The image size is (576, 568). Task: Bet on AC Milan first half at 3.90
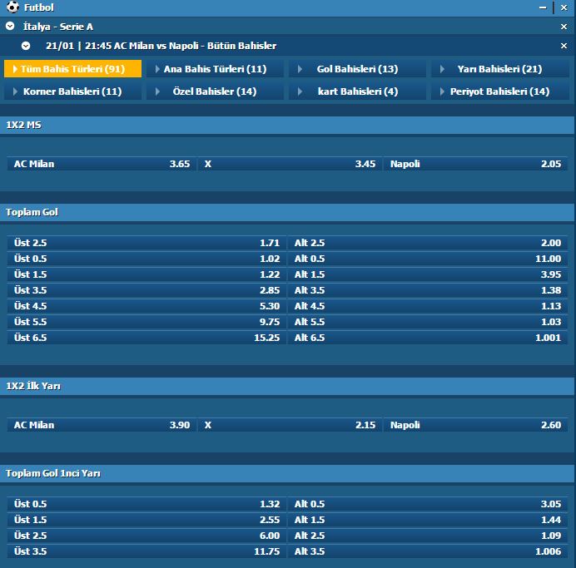[102, 425]
